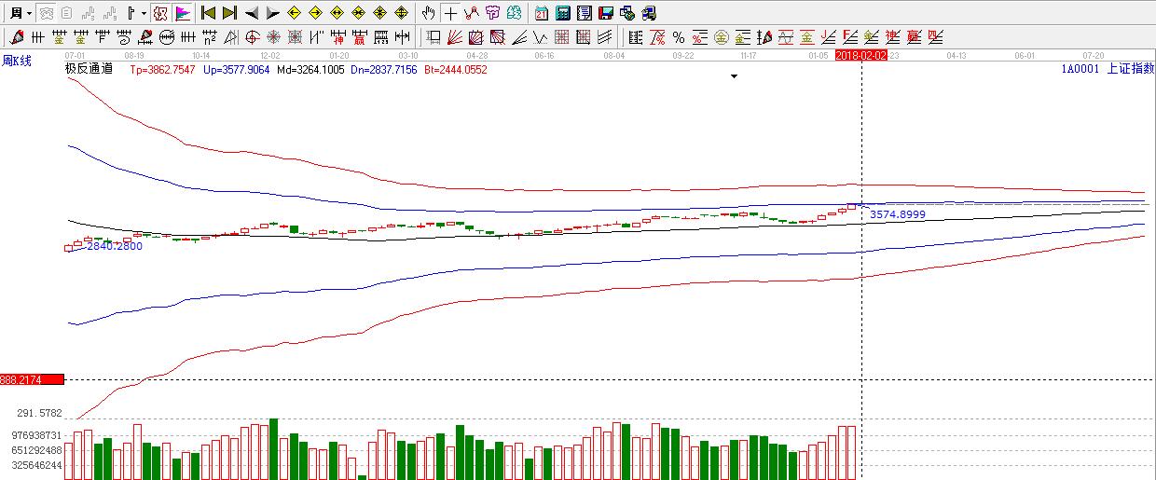
Task: Click the black percent sign tool
Action: click(x=679, y=37)
